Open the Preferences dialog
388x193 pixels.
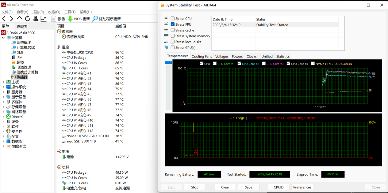302,187
